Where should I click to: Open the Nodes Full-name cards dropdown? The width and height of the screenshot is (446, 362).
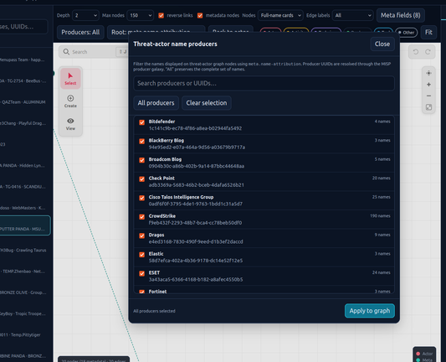tap(280, 15)
